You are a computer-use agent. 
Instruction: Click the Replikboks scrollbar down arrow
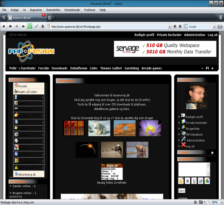[208, 174]
